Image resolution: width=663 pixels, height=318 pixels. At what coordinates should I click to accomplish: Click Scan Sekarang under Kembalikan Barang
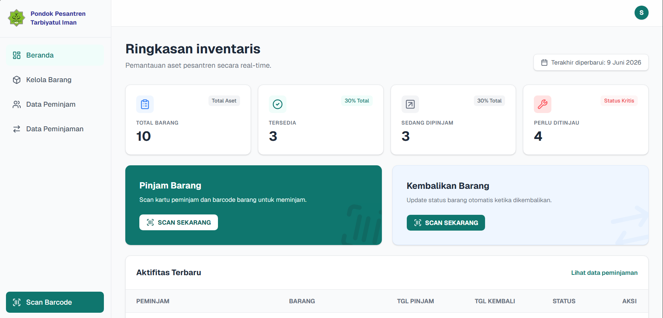click(446, 223)
